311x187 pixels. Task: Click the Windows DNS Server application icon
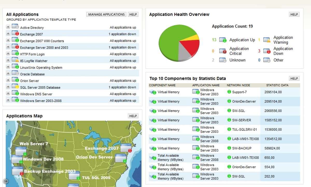(15, 93)
